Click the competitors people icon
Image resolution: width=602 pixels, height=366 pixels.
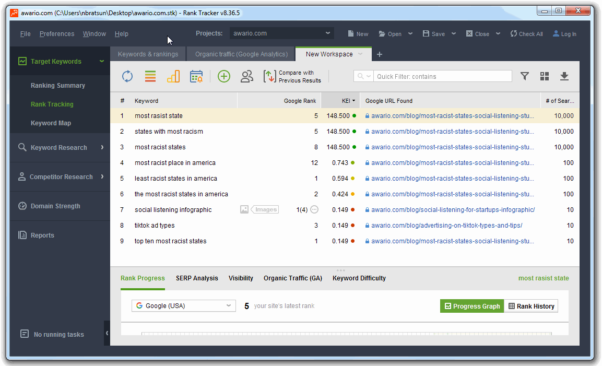pyautogui.click(x=247, y=76)
